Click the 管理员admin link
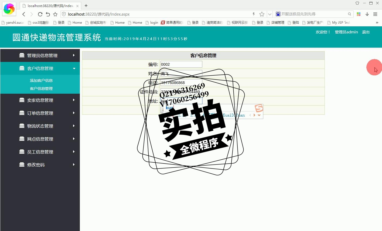 (346, 32)
